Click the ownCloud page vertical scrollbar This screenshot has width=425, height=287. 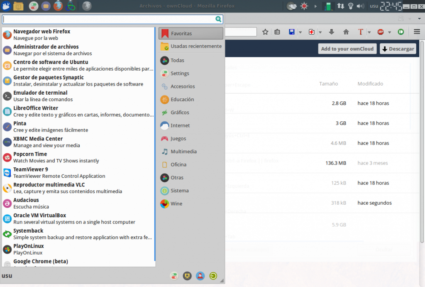pos(422,141)
